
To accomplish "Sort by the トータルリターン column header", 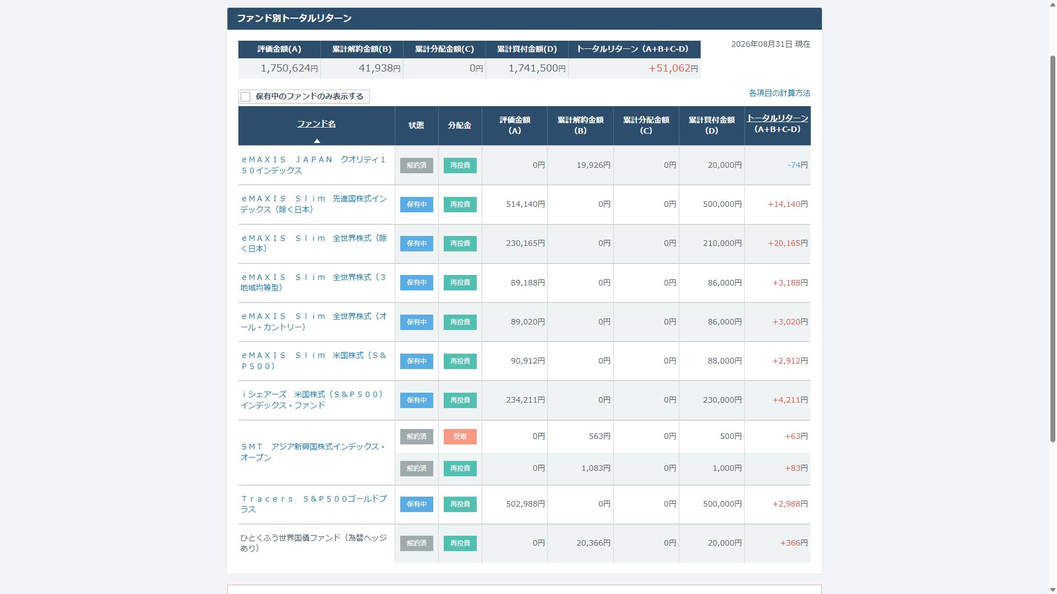I will tap(777, 118).
